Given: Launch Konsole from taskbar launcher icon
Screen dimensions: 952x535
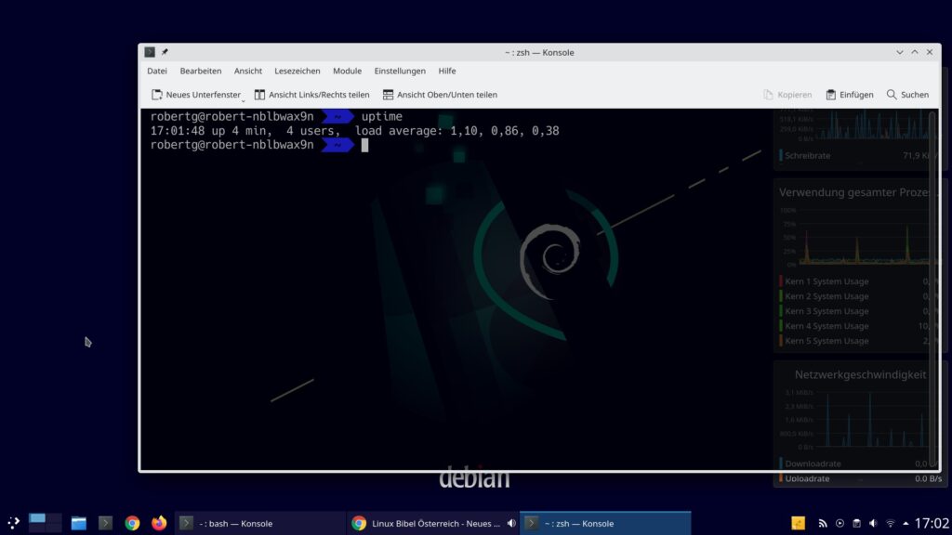Looking at the screenshot, I should pos(105,523).
